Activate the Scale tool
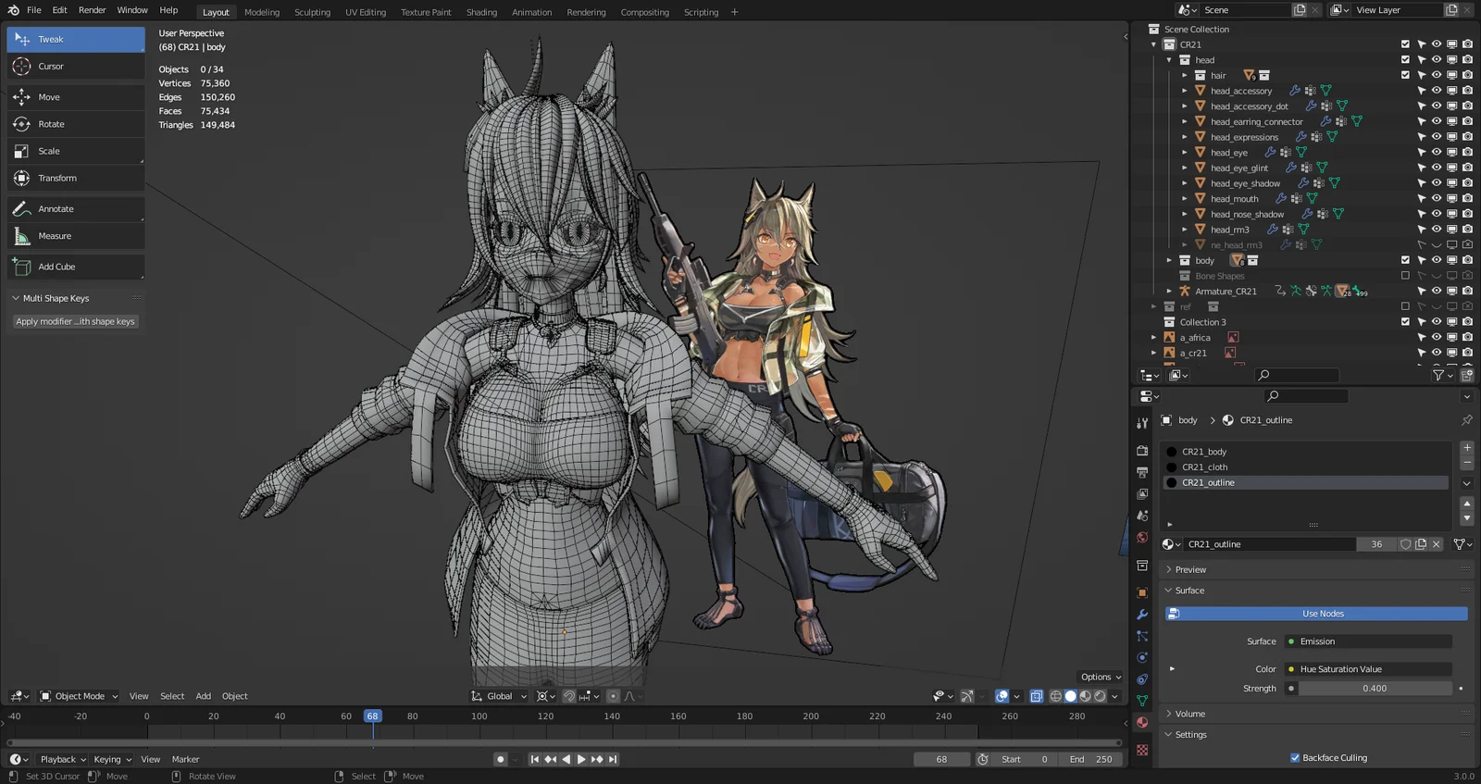Image resolution: width=1481 pixels, height=784 pixels. coord(76,151)
